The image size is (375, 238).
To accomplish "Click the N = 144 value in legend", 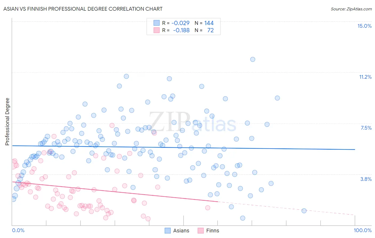I will (x=204, y=23).
